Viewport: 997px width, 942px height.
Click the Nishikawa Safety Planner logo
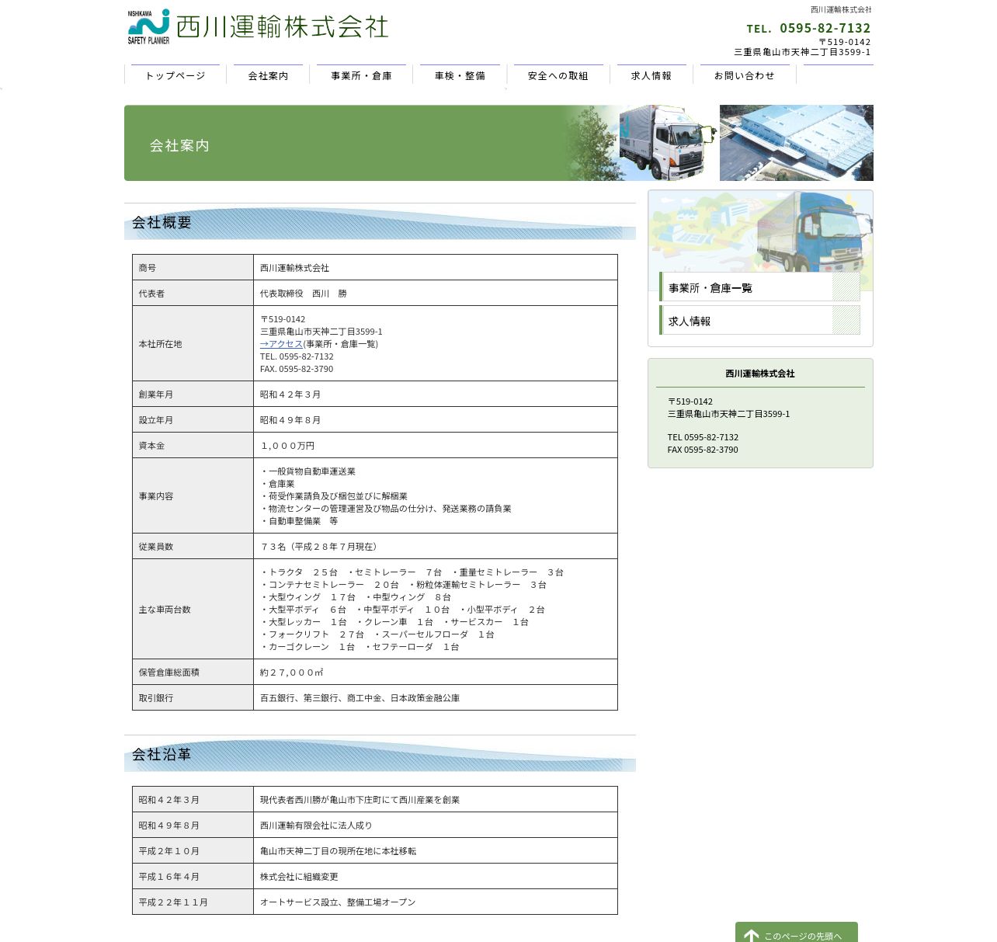click(x=148, y=26)
